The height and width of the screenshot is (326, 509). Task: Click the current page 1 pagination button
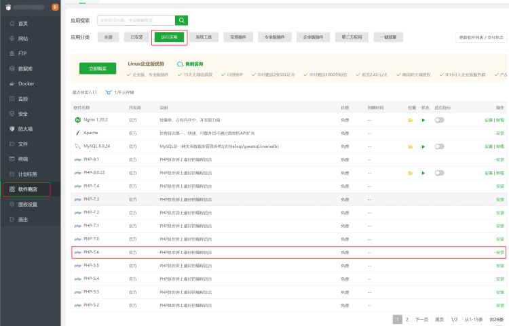(x=397, y=319)
